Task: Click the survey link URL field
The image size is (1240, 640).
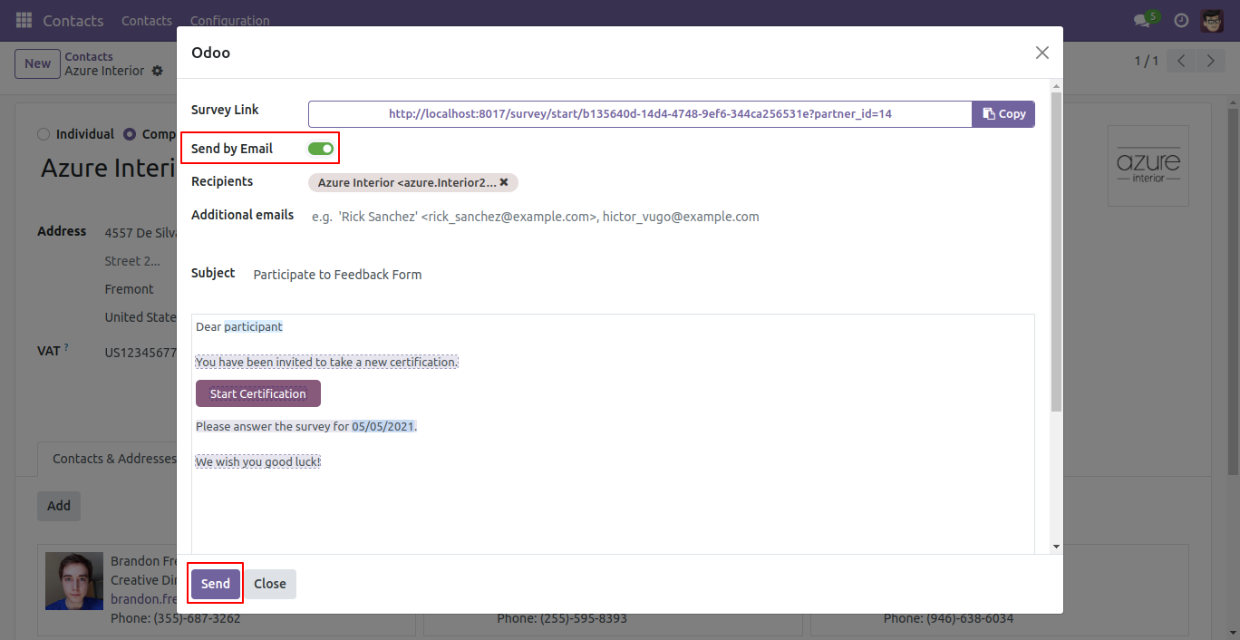Action: click(640, 114)
